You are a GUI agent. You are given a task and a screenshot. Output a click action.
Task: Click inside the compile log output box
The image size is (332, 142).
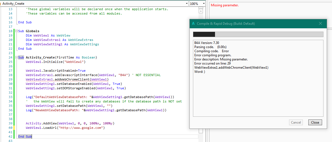tap(258, 78)
